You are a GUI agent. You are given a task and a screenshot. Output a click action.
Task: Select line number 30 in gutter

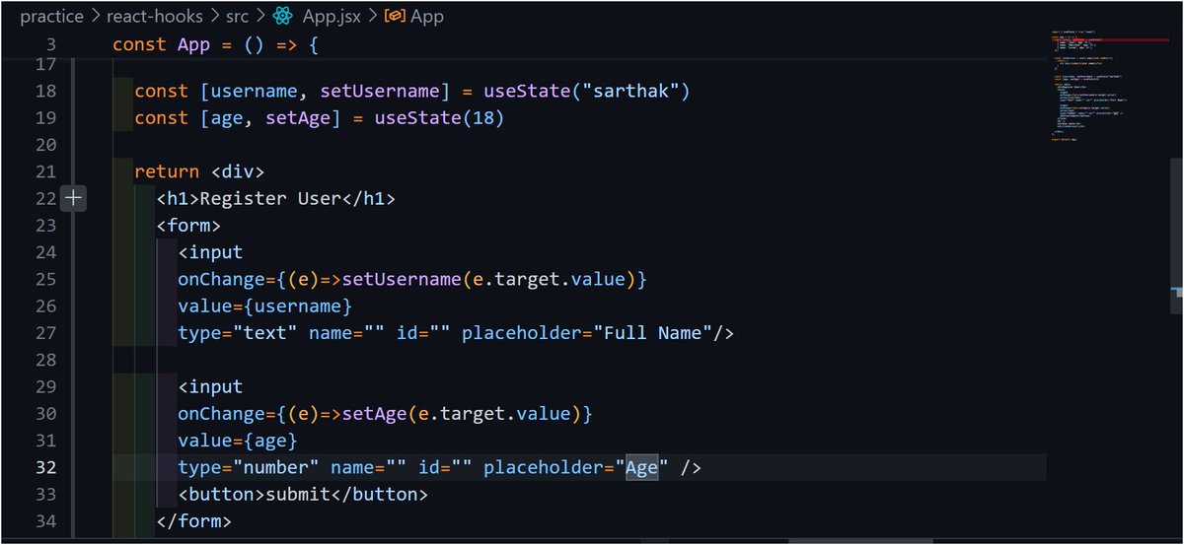[45, 413]
